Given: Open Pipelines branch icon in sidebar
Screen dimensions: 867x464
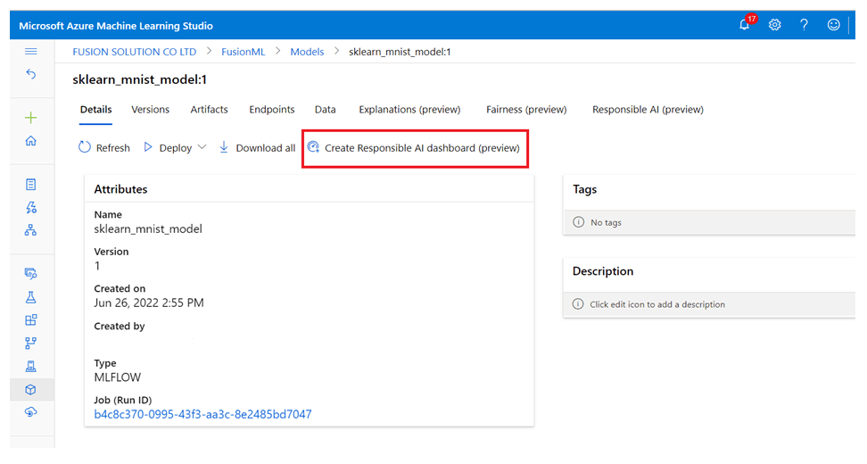Looking at the screenshot, I should pos(31,343).
